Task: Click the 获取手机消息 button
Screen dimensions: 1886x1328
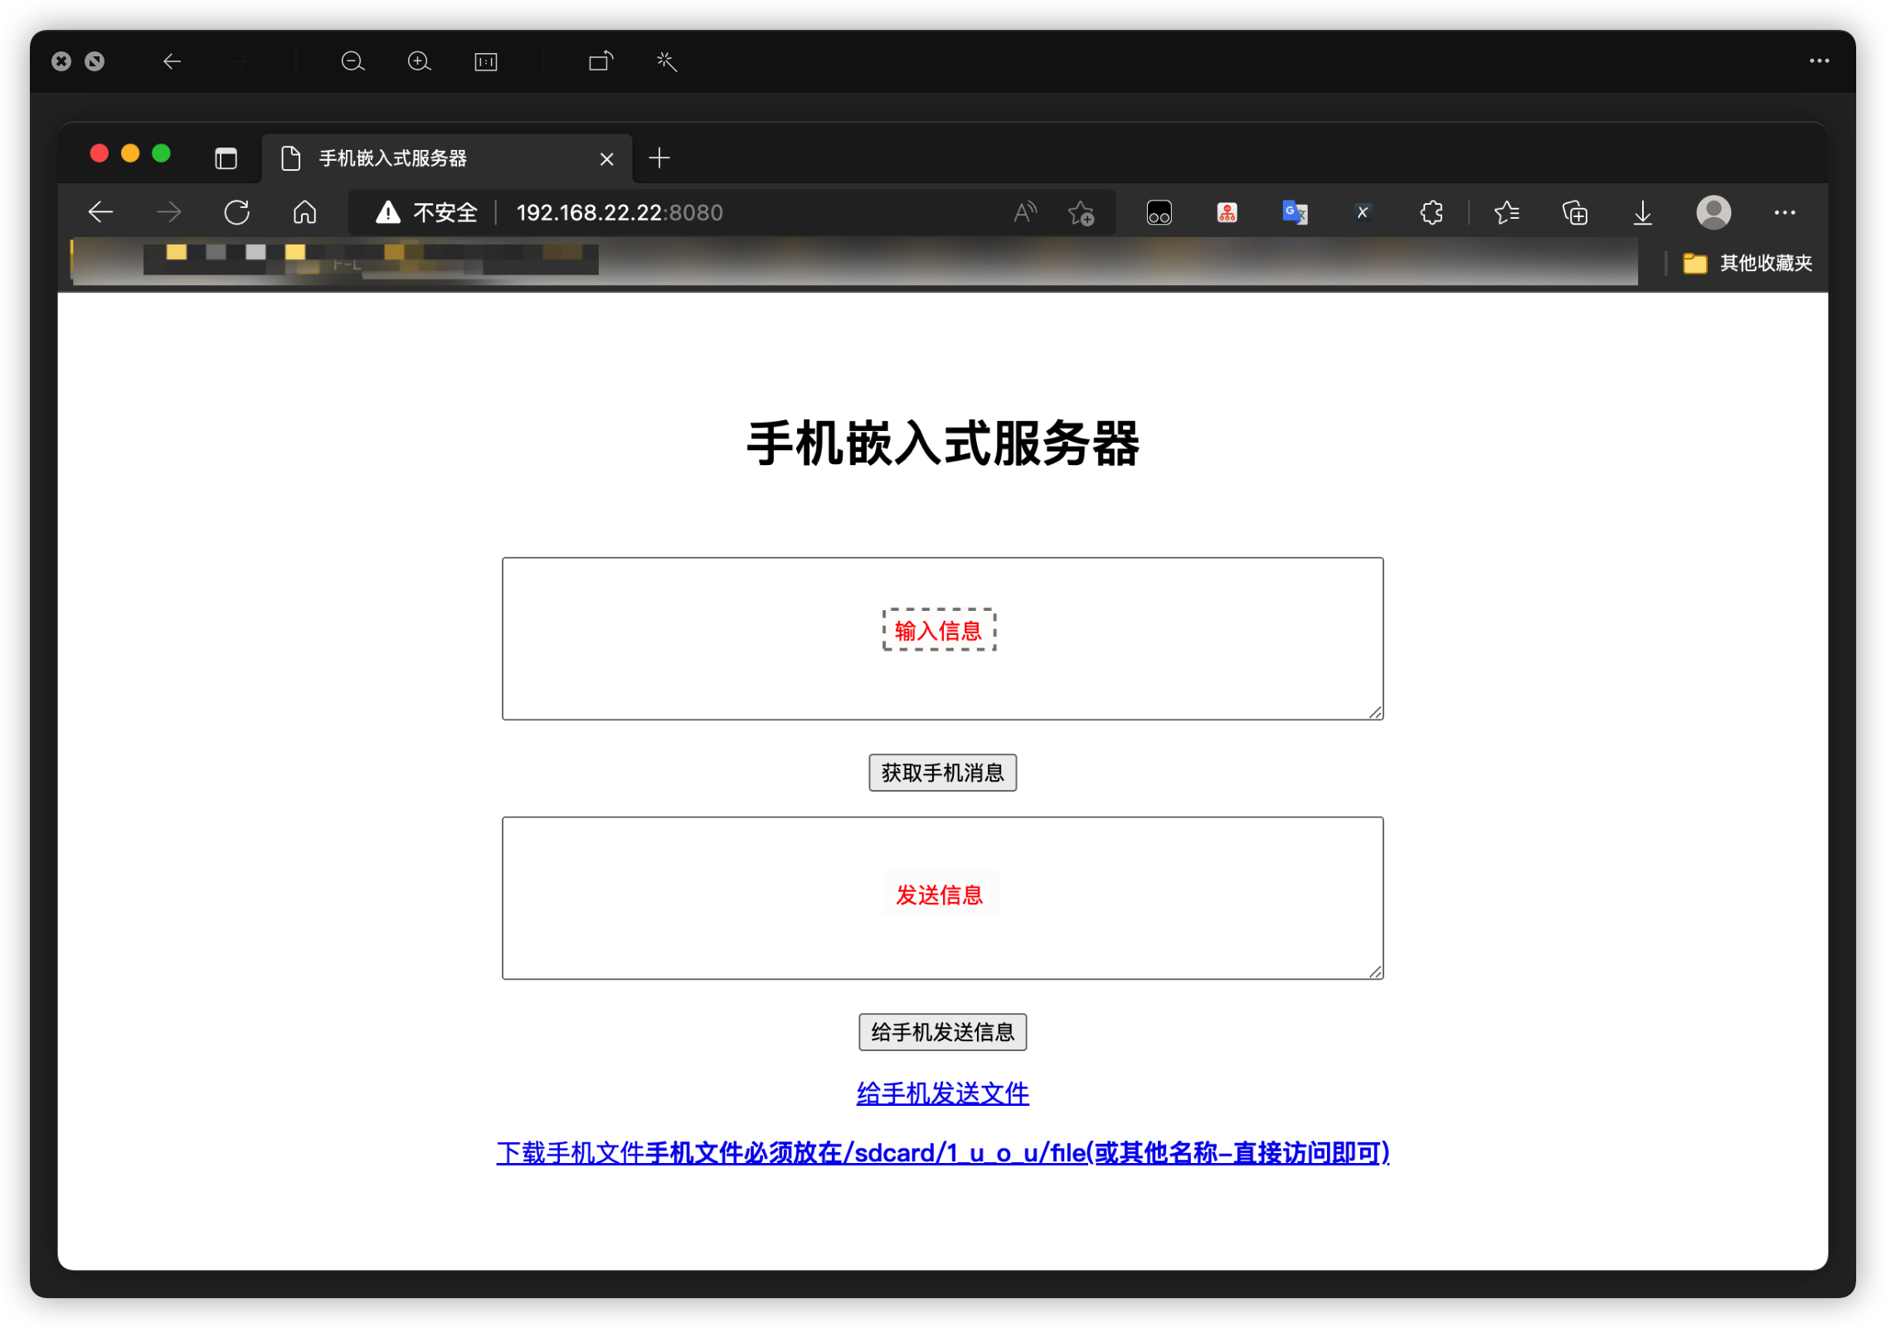Action: 942,773
